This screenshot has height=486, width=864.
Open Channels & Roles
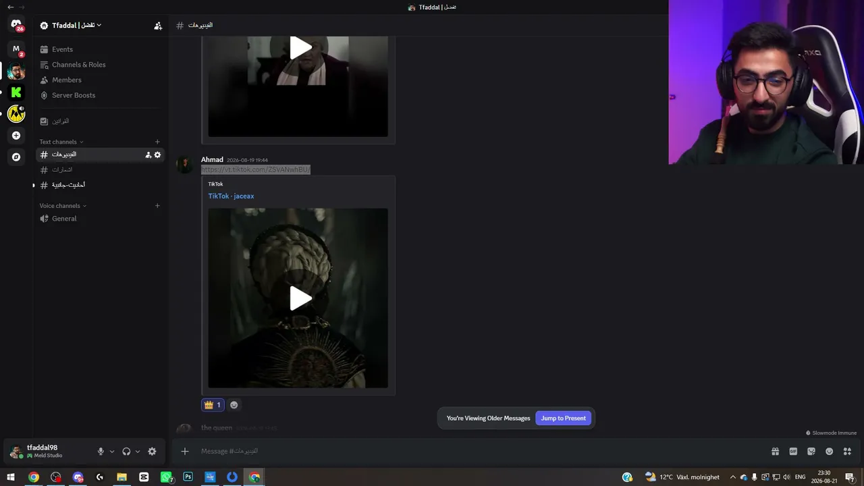99,65
